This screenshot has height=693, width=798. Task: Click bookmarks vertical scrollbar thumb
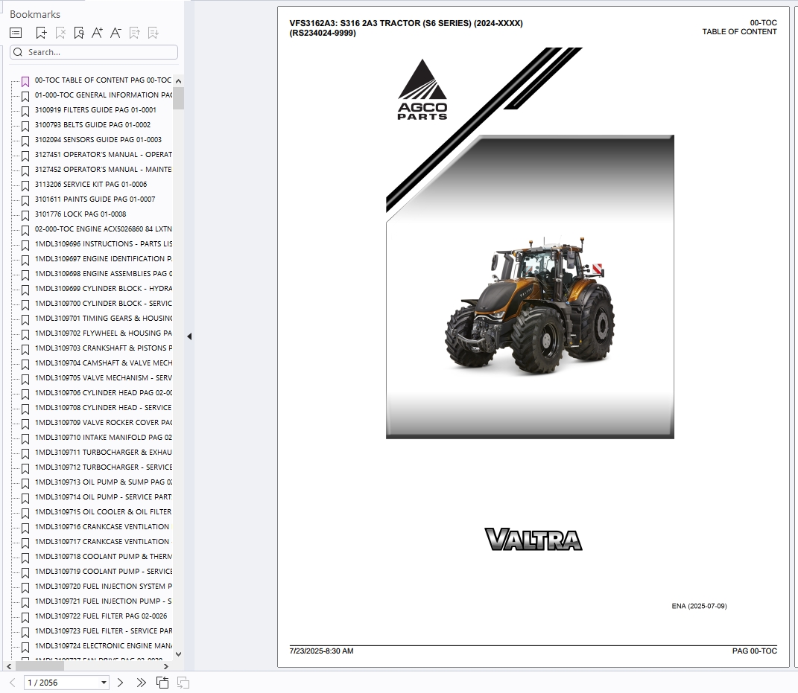click(x=178, y=98)
